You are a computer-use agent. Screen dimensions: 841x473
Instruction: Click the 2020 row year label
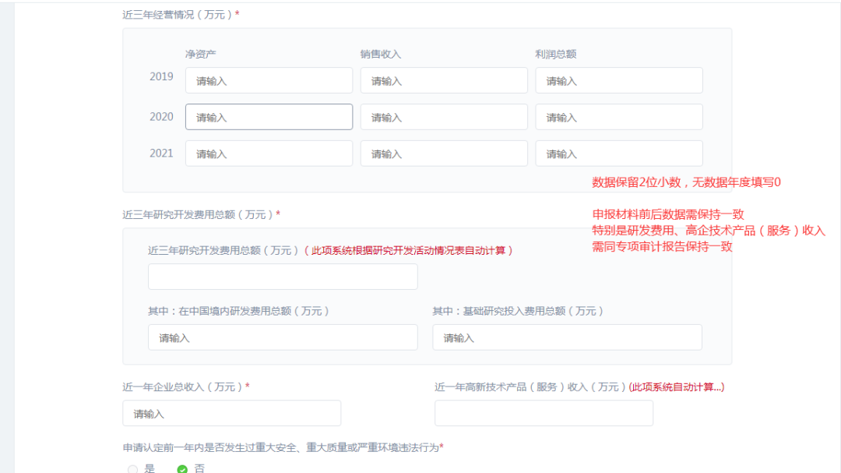(161, 117)
